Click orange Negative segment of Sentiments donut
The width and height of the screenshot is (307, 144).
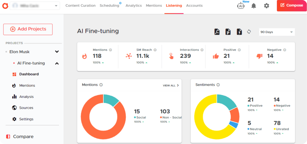(x=234, y=115)
